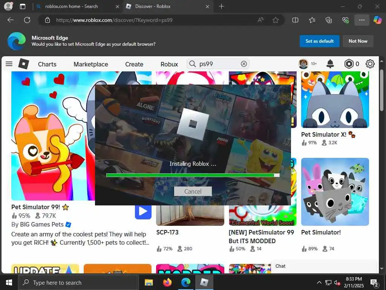Image resolution: width=386 pixels, height=290 pixels.
Task: Open the Edge Collections icon
Action: coord(329,20)
